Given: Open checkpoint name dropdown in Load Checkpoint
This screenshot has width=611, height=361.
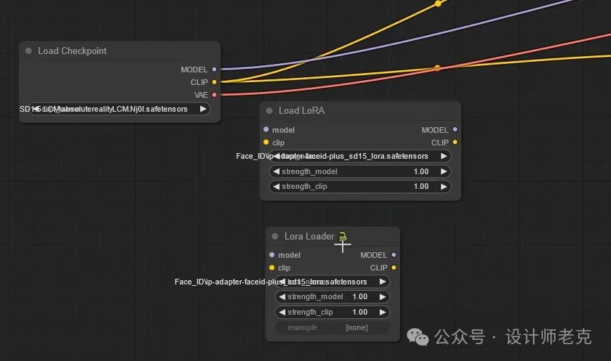Looking at the screenshot, I should click(x=119, y=109).
